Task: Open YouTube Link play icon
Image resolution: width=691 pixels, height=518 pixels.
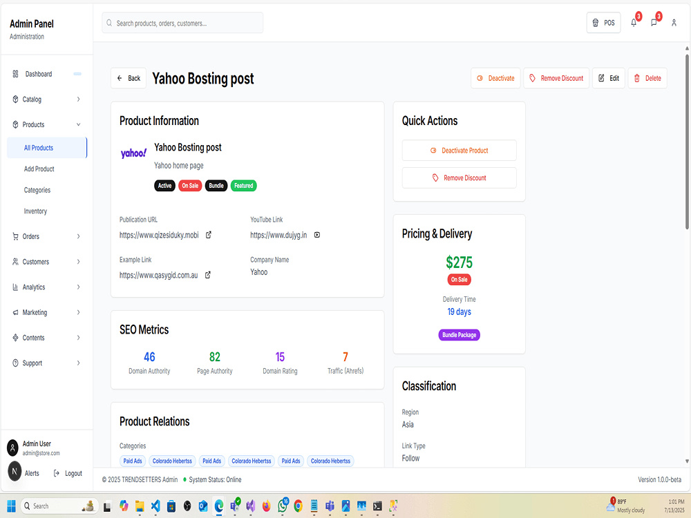Action: pyautogui.click(x=317, y=236)
